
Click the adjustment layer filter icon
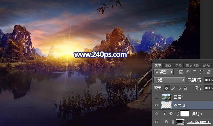[188, 72]
